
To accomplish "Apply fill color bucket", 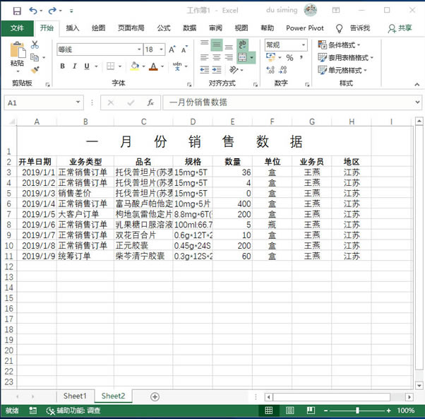I will (x=135, y=66).
